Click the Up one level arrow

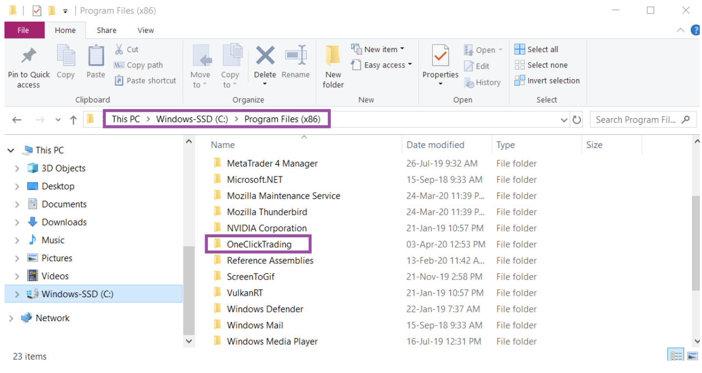click(73, 120)
